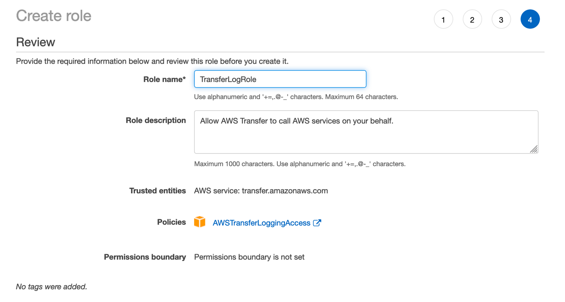Click the Review section heading

(x=35, y=42)
